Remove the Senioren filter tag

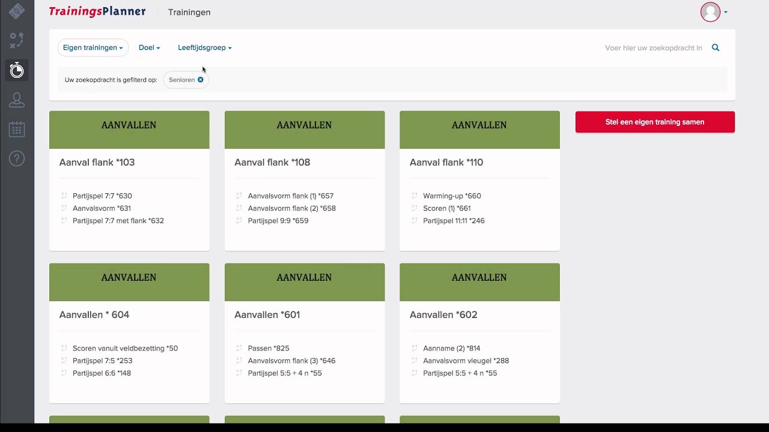[201, 80]
